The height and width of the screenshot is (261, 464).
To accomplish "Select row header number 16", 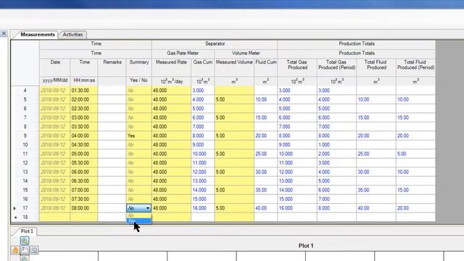I will pyautogui.click(x=25, y=199).
